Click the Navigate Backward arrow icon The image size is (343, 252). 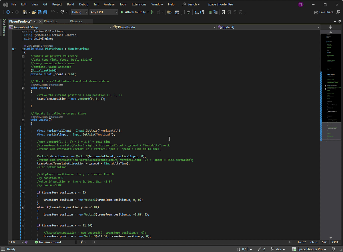coord(8,12)
